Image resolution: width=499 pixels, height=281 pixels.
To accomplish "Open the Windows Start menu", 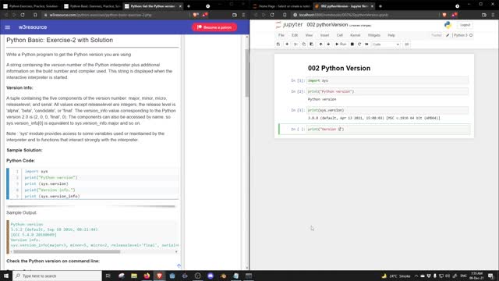I will [6, 276].
